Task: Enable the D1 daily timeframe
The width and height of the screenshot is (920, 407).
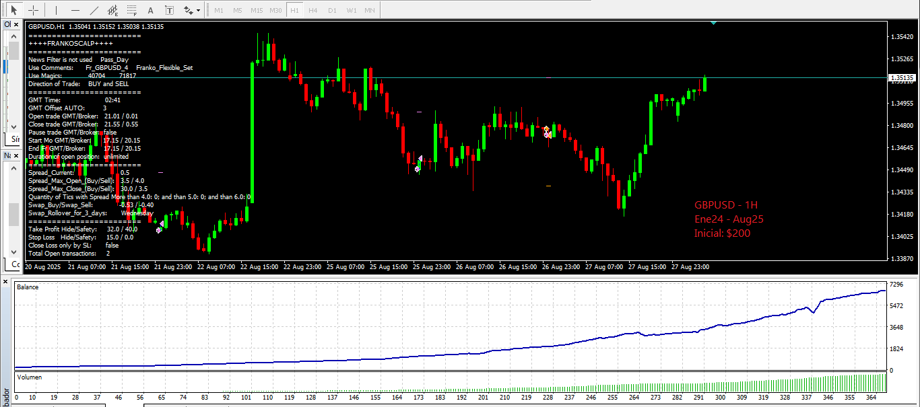Action: tap(332, 10)
